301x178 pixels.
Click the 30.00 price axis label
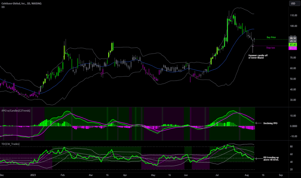click(x=293, y=100)
